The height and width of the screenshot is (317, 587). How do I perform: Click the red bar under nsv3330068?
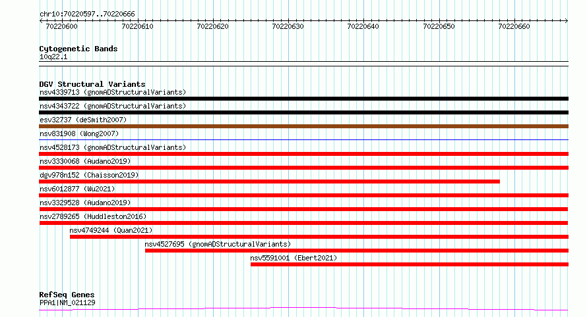[x=303, y=168]
